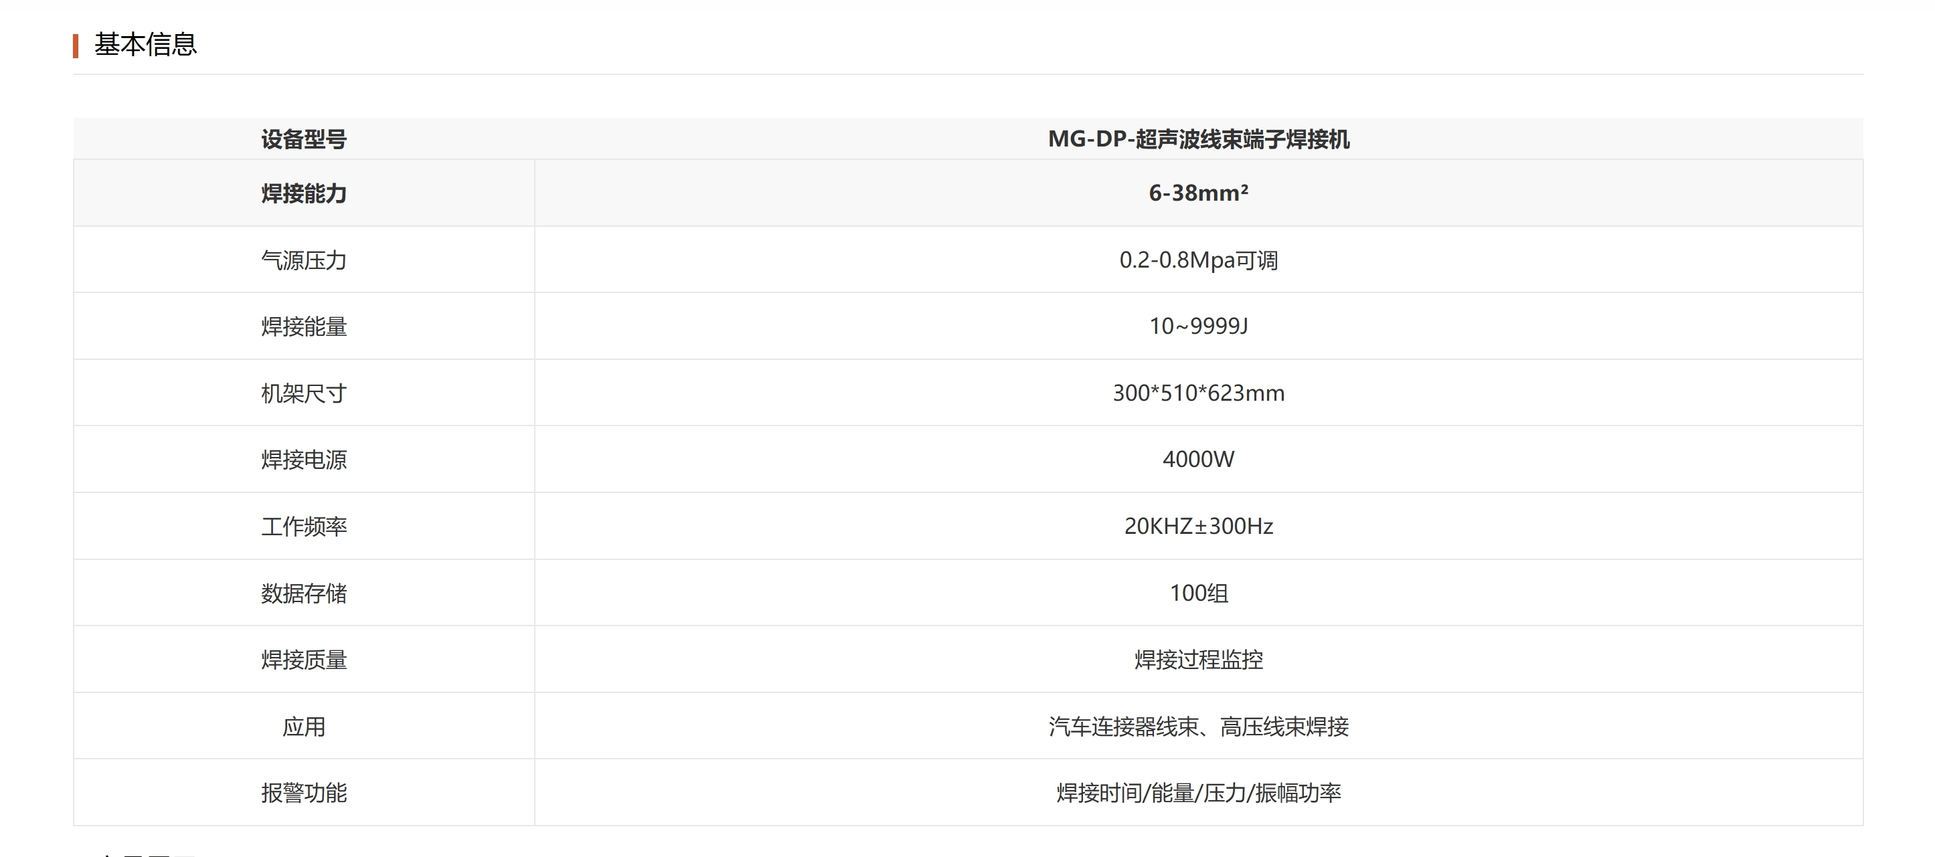Select the 焊接过程监控 quality value
The image size is (1935, 857).
(1197, 660)
